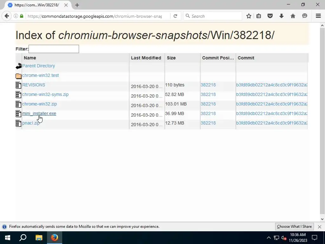The width and height of the screenshot is (325, 244).
Task: Show bookmarks list icon
Action: tap(259, 16)
